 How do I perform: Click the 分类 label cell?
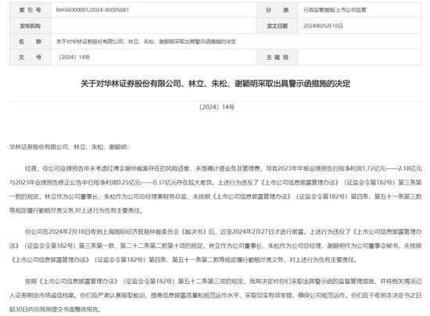278,10
